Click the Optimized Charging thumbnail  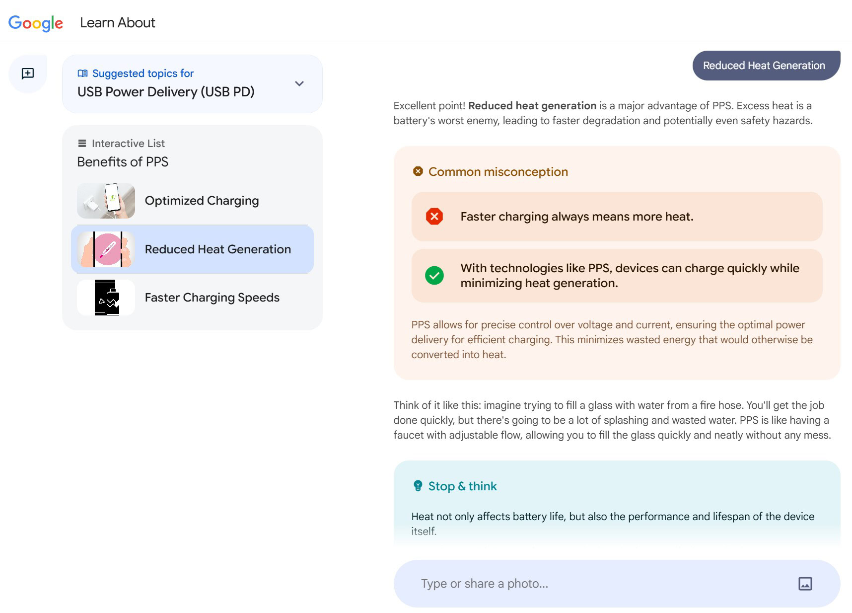tap(106, 201)
